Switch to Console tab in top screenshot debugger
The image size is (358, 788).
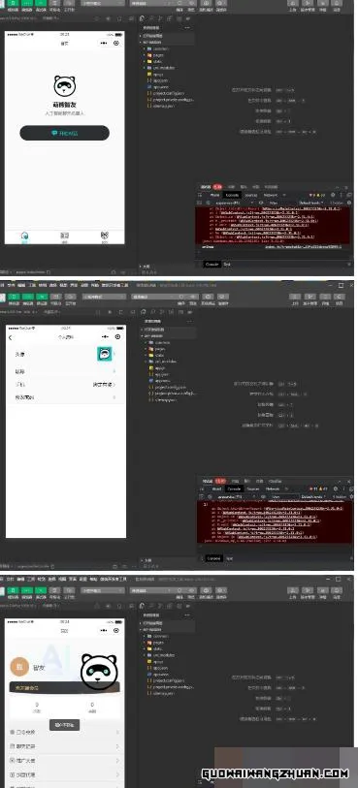tap(232, 195)
